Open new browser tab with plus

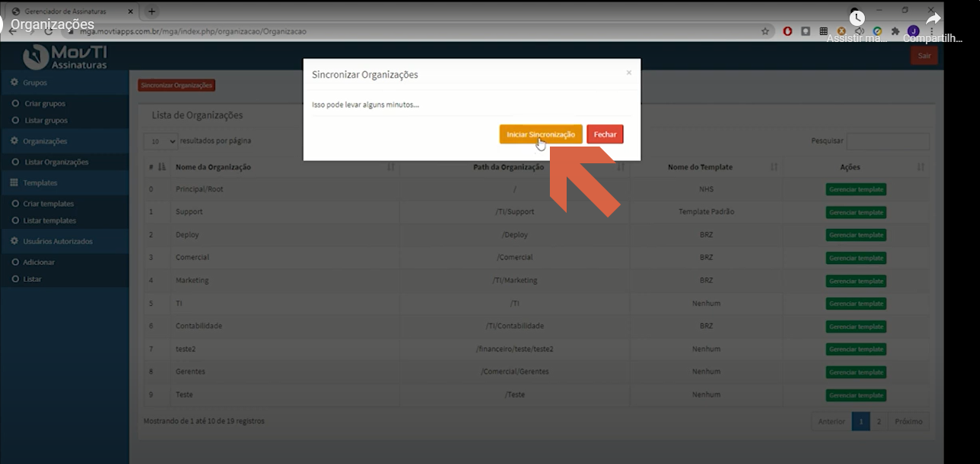152,11
